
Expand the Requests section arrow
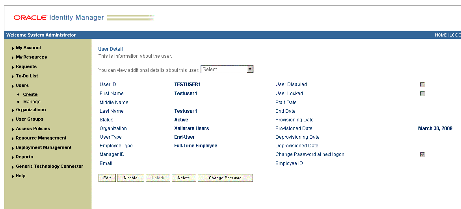pos(13,67)
